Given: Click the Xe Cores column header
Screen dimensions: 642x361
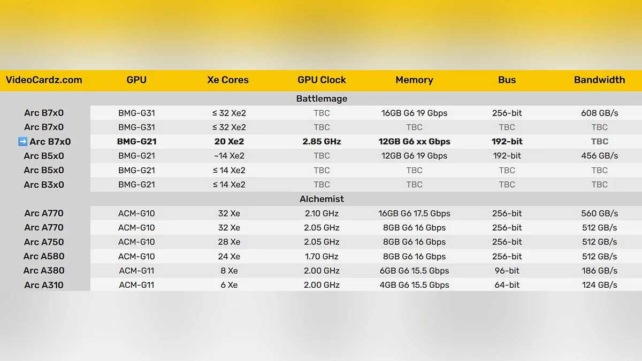Looking at the screenshot, I should click(228, 80).
